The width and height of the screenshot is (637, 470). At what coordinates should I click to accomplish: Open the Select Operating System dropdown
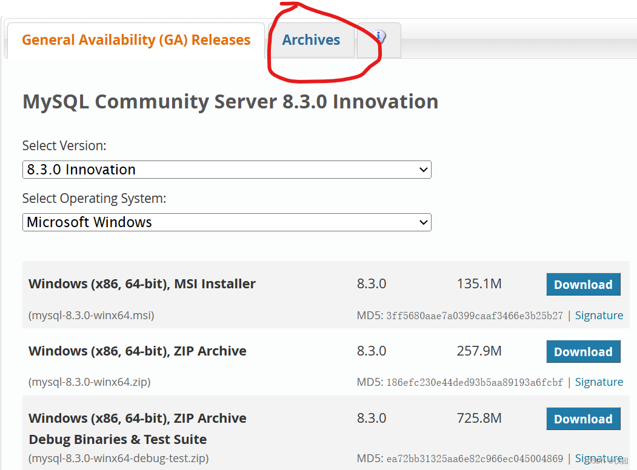click(x=227, y=222)
